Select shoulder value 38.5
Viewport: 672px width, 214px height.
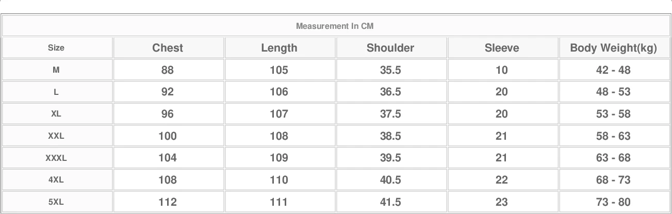390,136
